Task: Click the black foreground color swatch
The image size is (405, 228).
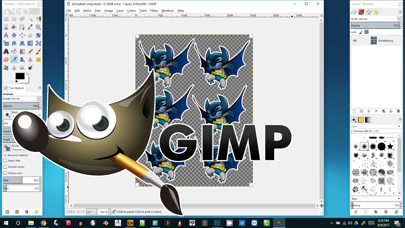Action: tap(20, 76)
